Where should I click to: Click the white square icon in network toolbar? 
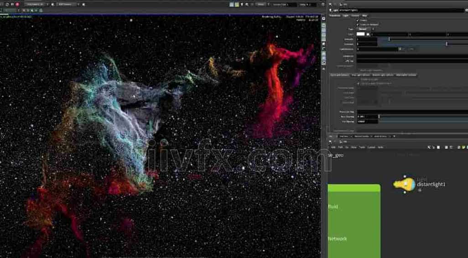[x=438, y=147]
